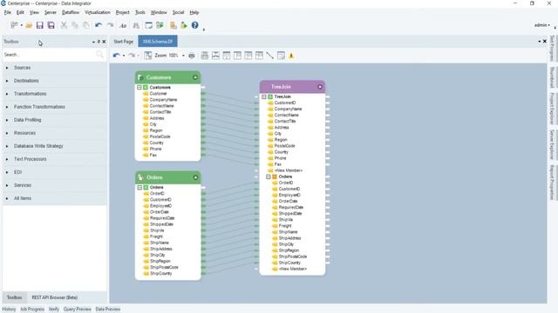Image resolution: width=558 pixels, height=313 pixels.
Task: Switch to the Start Page tab
Action: tap(123, 42)
